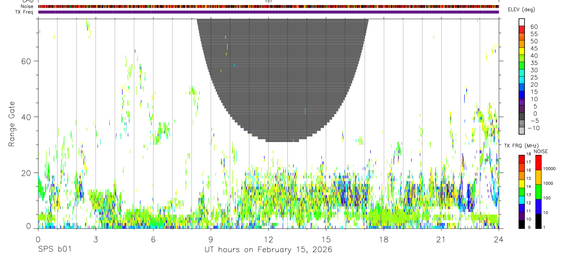561x259 pixels.
Task: Click the "TX Freq" row label at top left
Action: coord(24,12)
